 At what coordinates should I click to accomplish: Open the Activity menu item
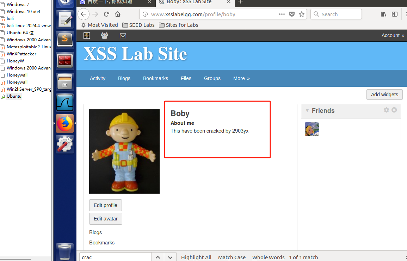click(x=98, y=78)
